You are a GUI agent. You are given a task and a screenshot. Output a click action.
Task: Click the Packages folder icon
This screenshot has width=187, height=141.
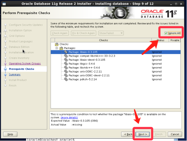[61, 48]
